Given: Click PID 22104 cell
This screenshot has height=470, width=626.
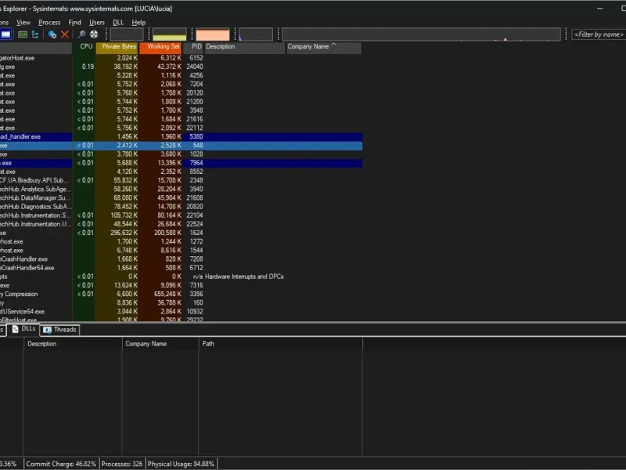Looking at the screenshot, I should point(194,215).
